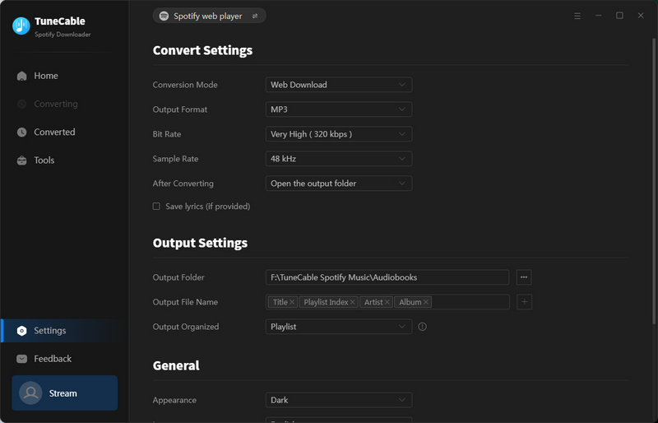Open the After Converting dropdown

tap(339, 184)
